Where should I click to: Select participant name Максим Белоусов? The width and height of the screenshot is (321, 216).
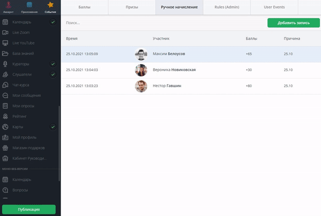[169, 54]
